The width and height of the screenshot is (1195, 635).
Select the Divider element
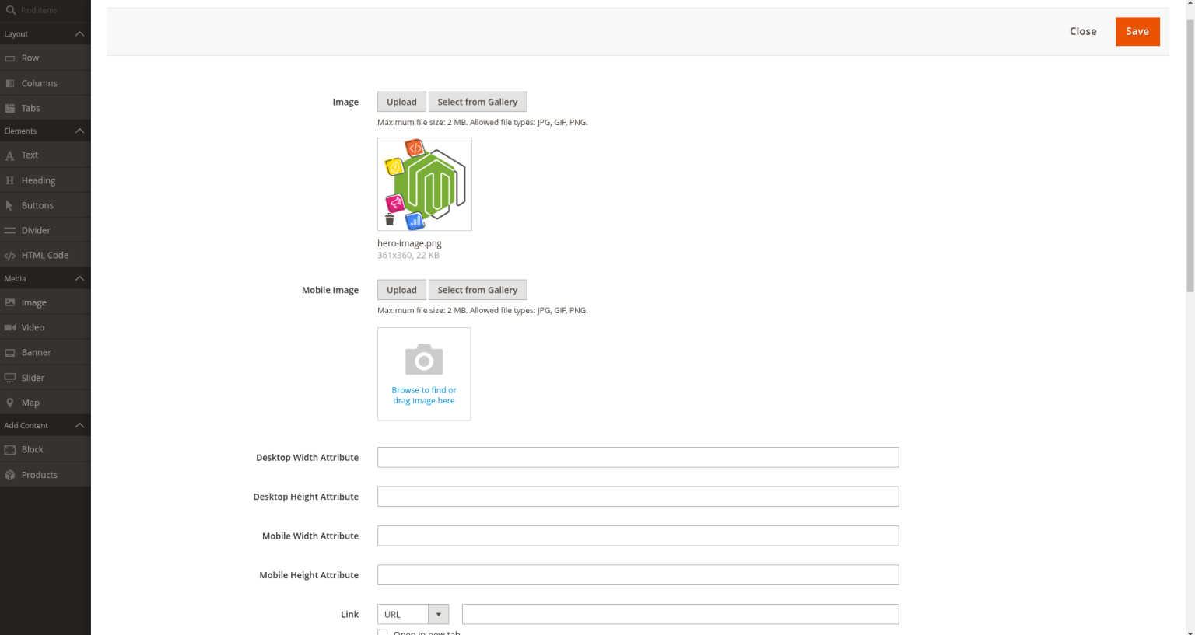(x=37, y=229)
